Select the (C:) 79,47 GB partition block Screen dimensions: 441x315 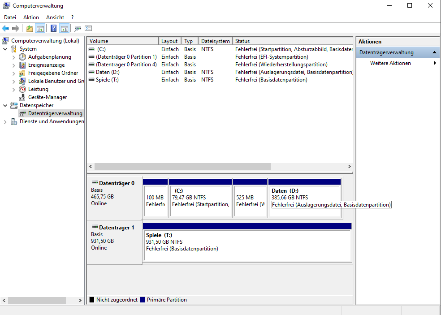(x=200, y=198)
